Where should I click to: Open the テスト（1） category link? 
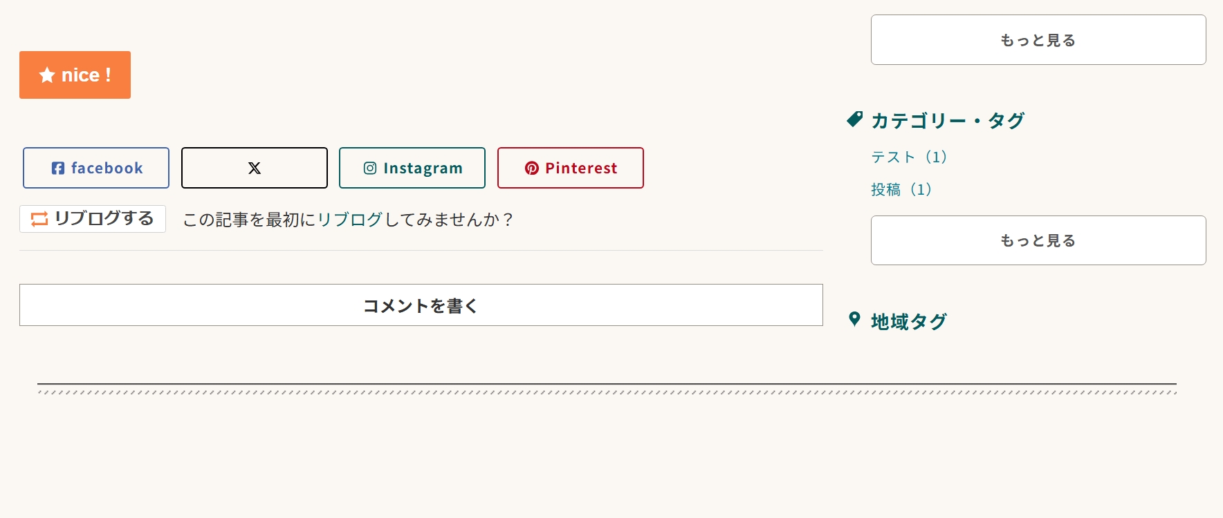(x=909, y=157)
